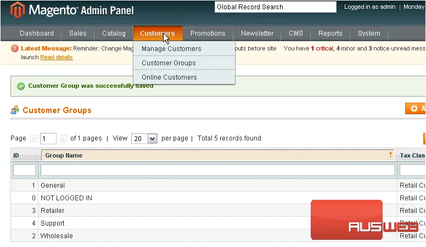Open the System menu
The width and height of the screenshot is (426, 247).
click(369, 33)
